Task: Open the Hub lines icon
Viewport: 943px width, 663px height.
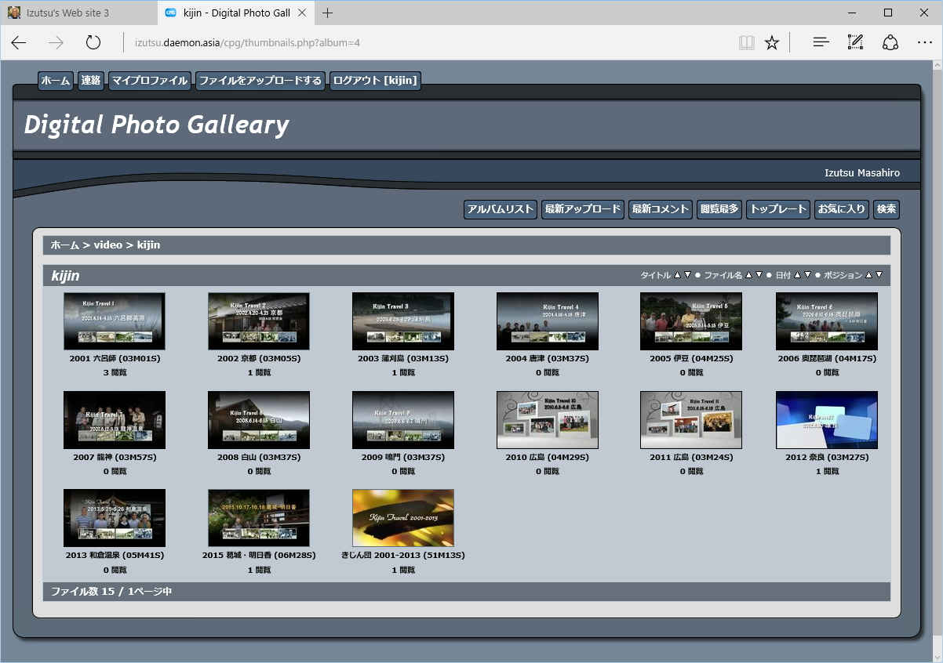Action: click(x=821, y=42)
